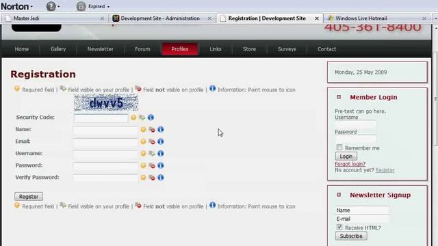Click the Password row information icon

[x=161, y=165]
